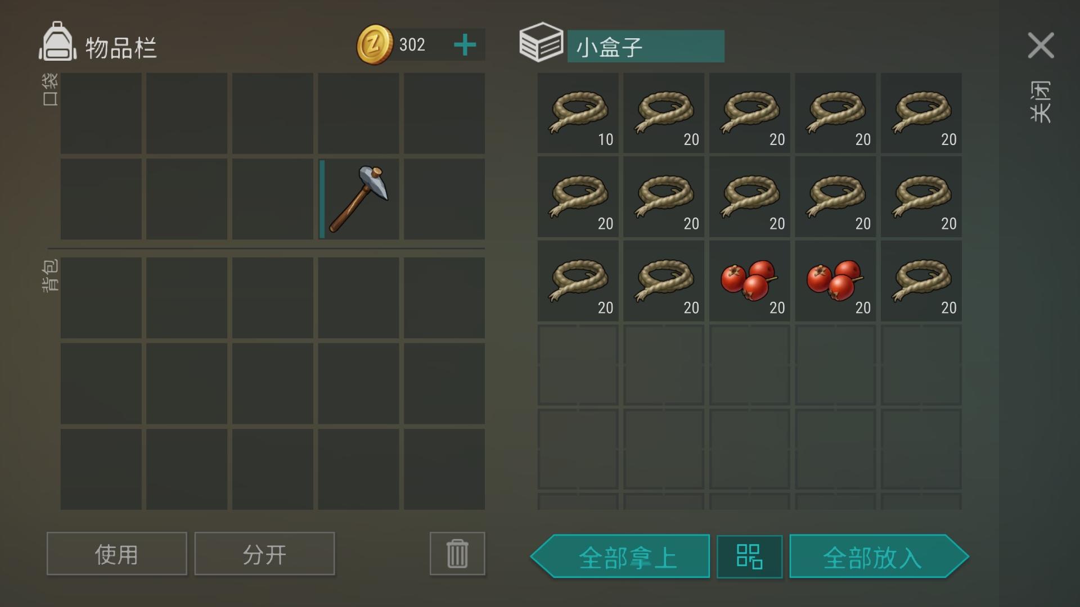This screenshot has width=1080, height=607.
Task: Edit the 小盒子 box name field
Action: (x=646, y=46)
